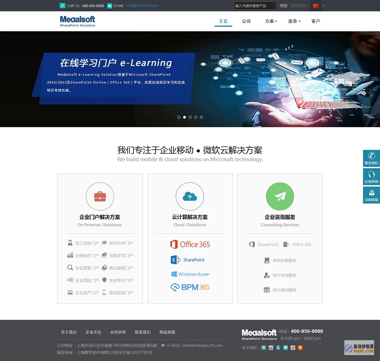Click the 立刻体验 floating side button
Viewport: 380px width, 361px height.
pos(371,195)
